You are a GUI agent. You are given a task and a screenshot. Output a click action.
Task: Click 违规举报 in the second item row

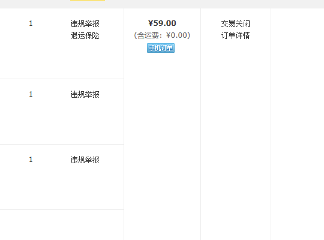point(85,94)
